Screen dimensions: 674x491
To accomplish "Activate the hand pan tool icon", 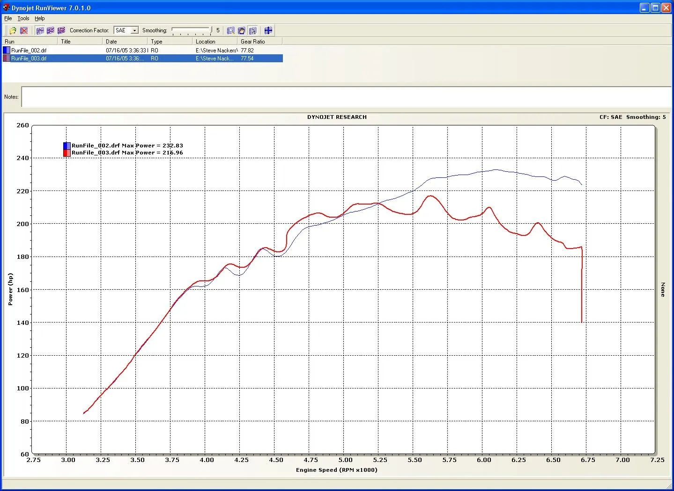I will pos(242,30).
